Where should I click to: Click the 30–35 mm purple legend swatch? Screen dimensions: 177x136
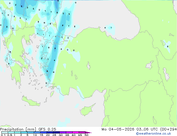(x=63, y=132)
